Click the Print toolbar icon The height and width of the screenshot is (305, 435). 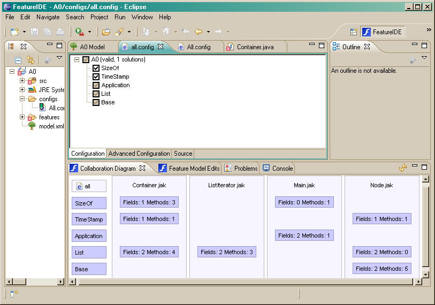[60, 32]
